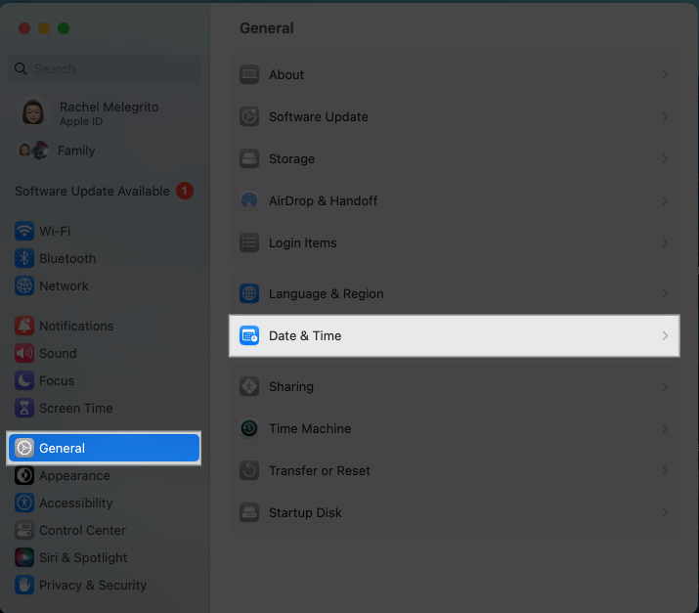Click the Login Items list icon
The height and width of the screenshot is (613, 699).
coord(249,243)
